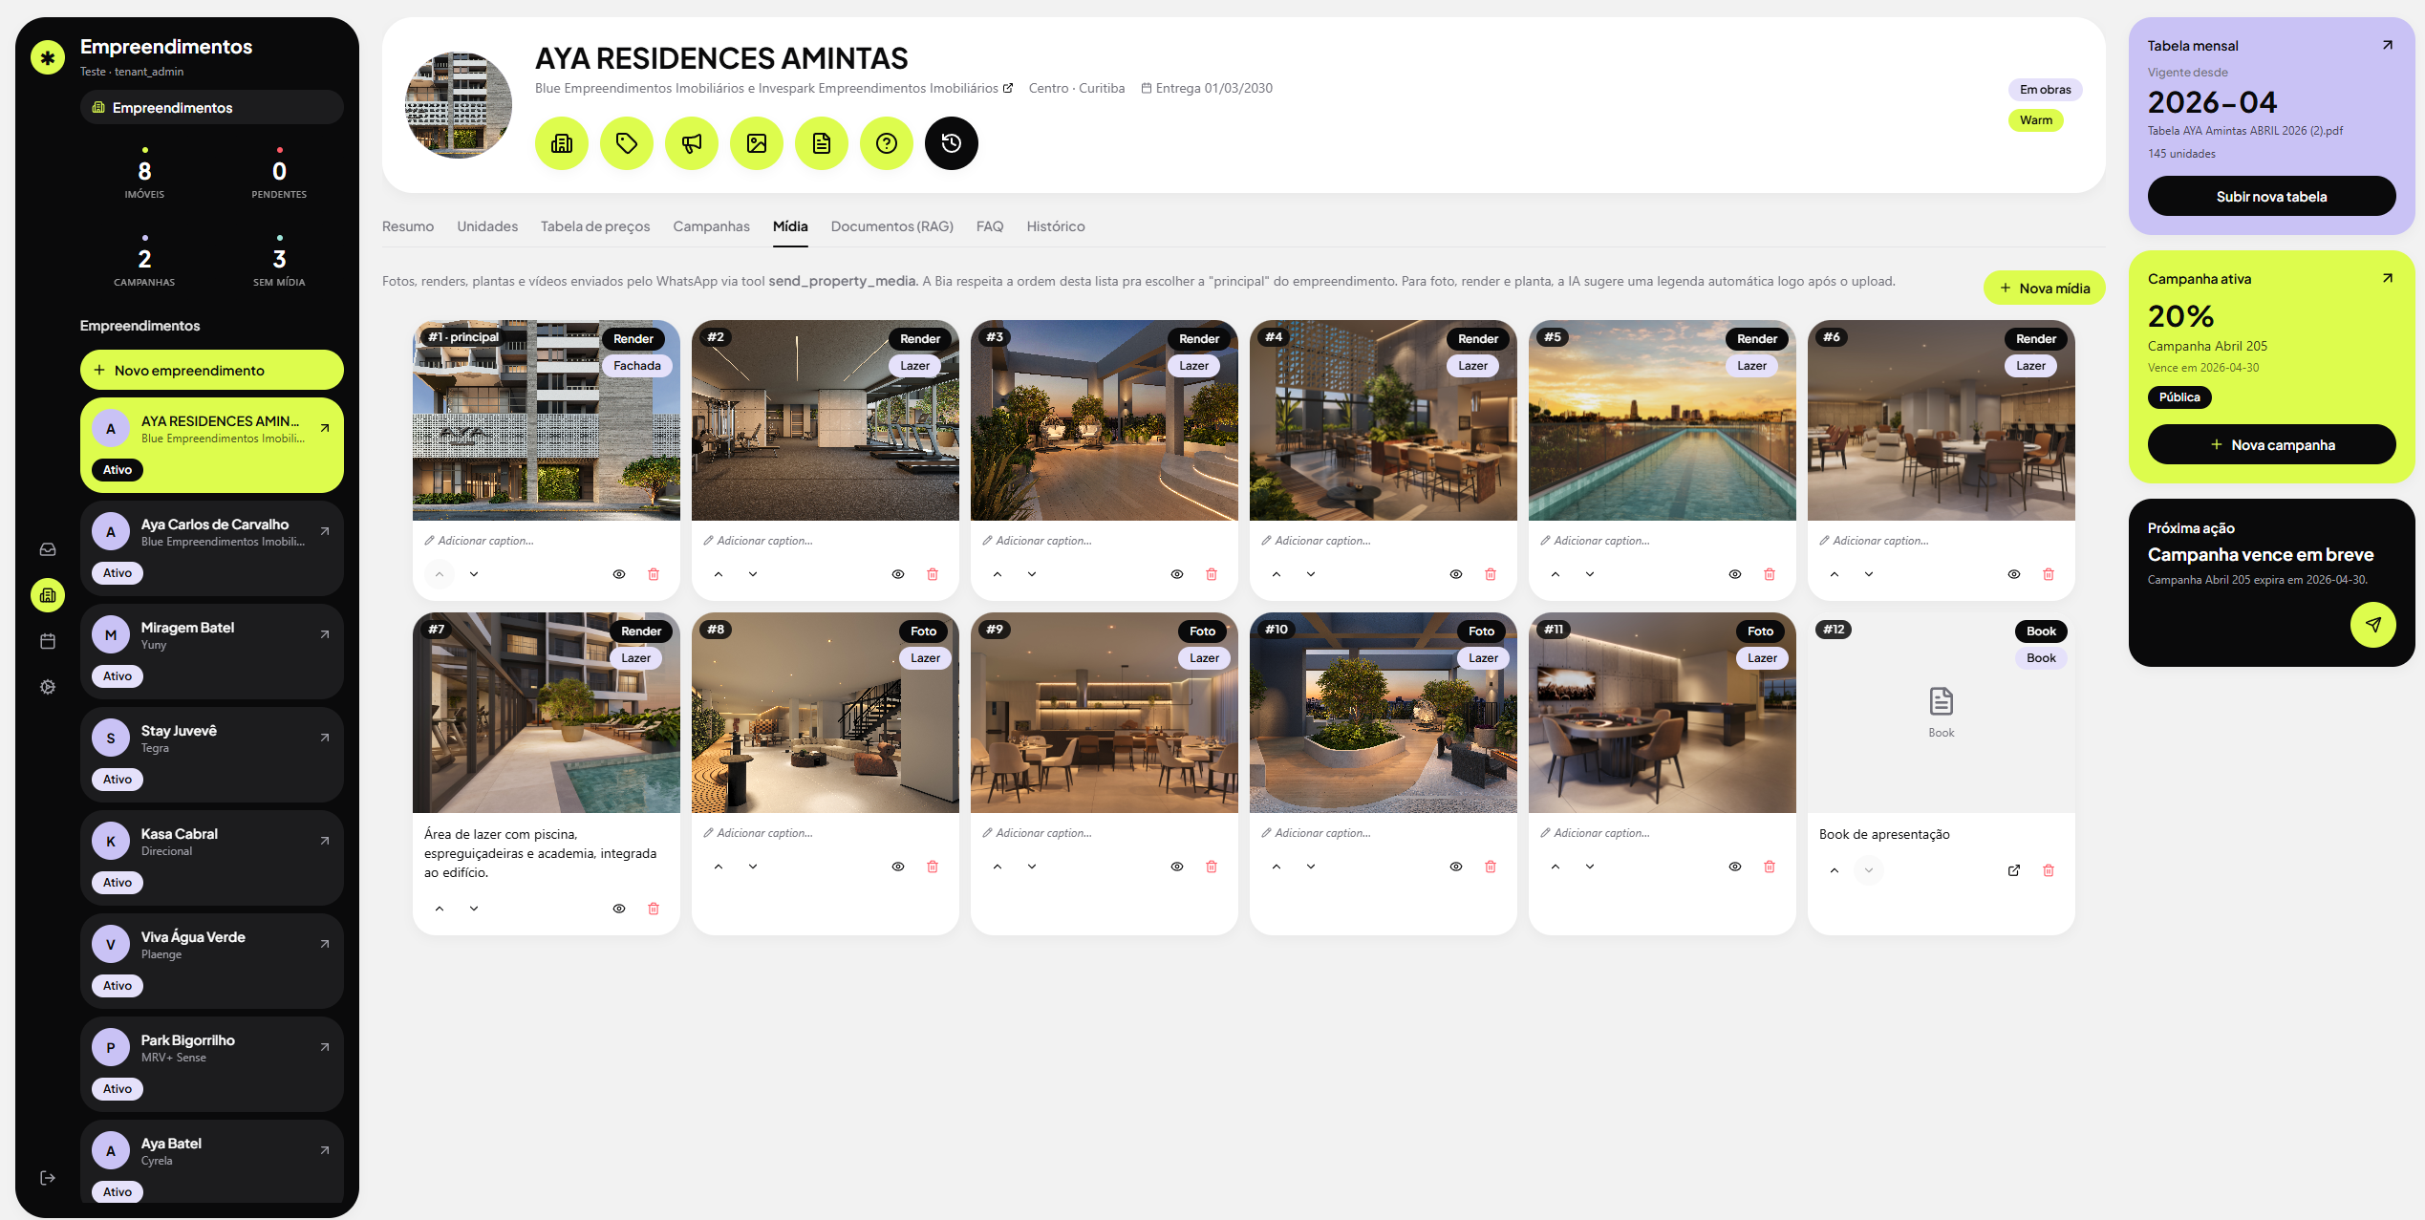Screen dimensions: 2425x1220
Task: Open the pool render thumbnail #5
Action: (x=1662, y=420)
